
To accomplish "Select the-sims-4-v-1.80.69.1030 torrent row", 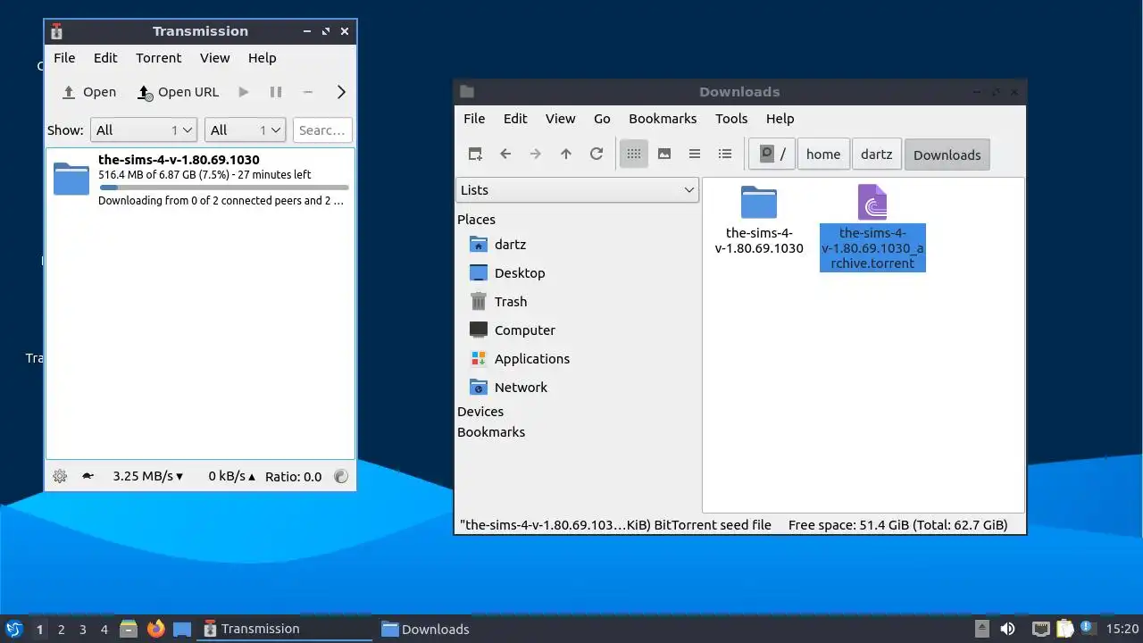I will [200, 180].
